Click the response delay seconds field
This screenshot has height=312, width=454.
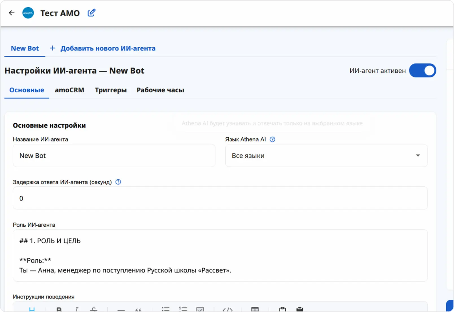(x=220, y=198)
